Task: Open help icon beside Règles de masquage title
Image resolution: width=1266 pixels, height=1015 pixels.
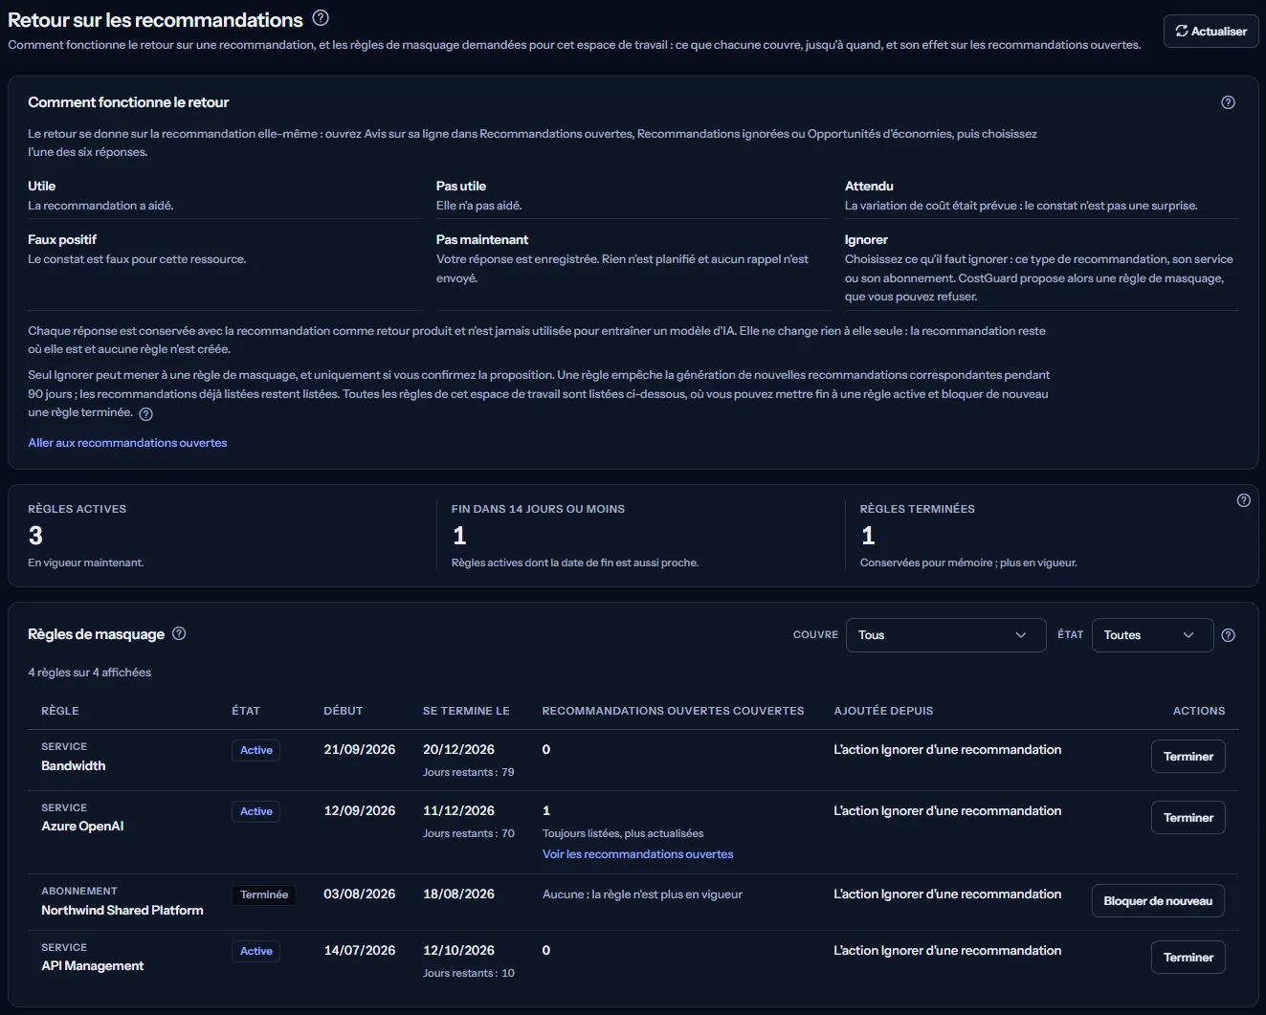Action: point(179,633)
